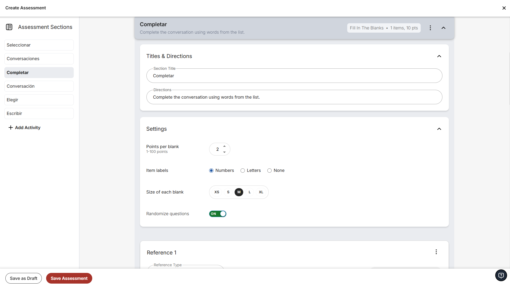Open the Elegir section
Screen dimensions: 510x286
39,100
